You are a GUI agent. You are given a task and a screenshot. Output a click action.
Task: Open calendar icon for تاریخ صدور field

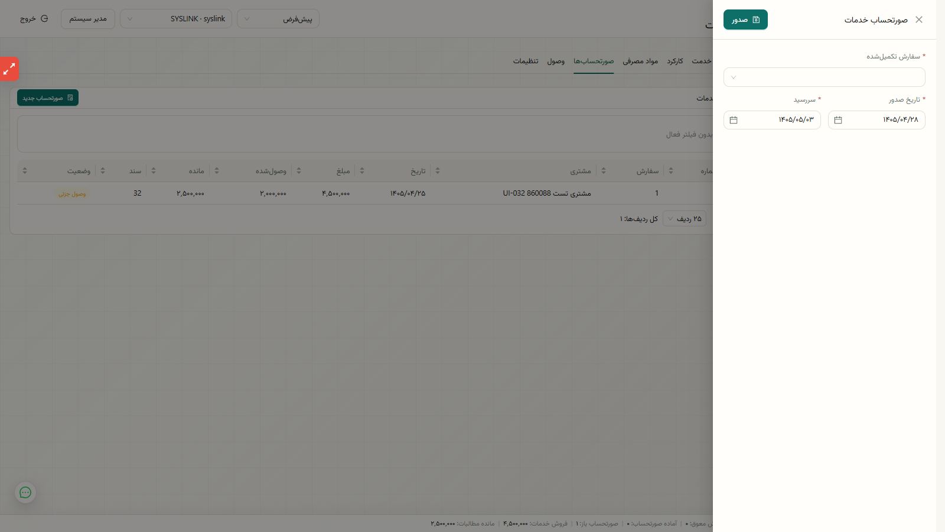coord(838,120)
